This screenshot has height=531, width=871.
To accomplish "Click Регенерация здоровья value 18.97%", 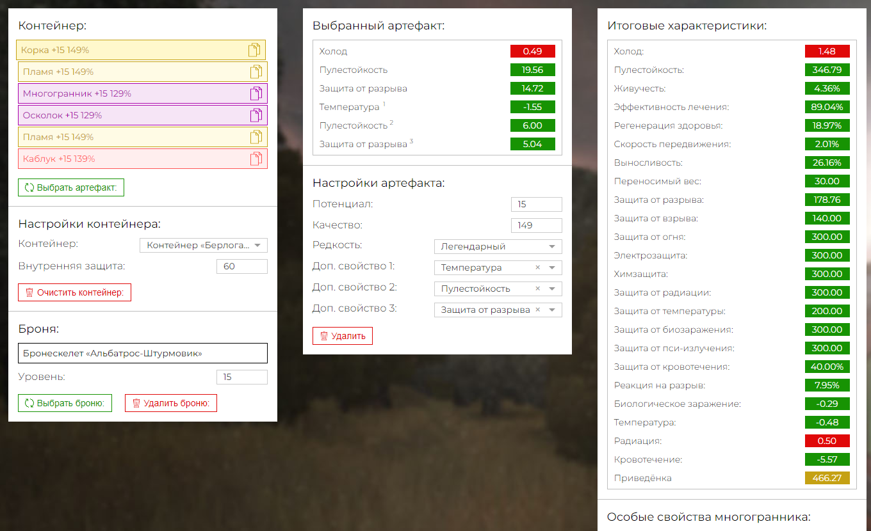I will [827, 125].
